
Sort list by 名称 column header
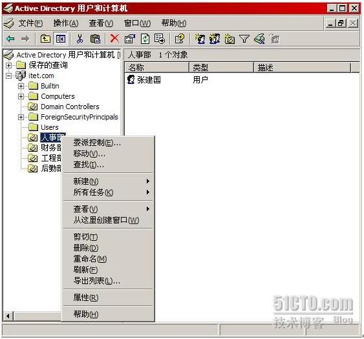click(x=157, y=67)
